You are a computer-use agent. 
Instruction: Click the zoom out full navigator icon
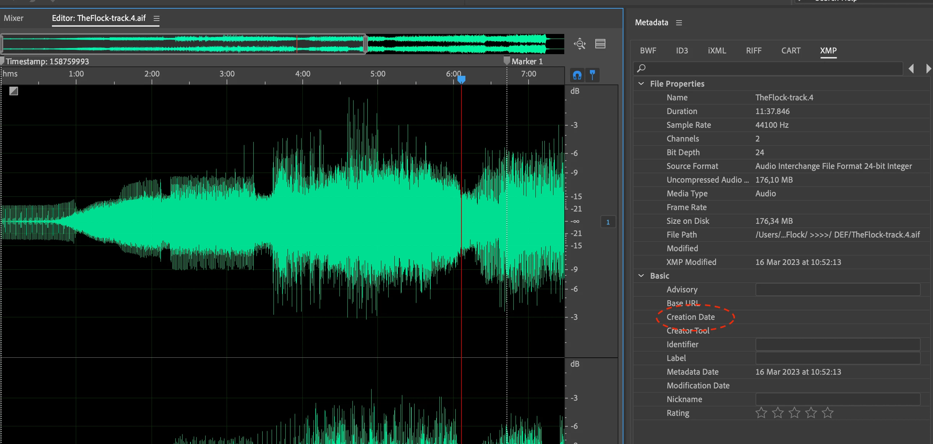click(x=579, y=44)
